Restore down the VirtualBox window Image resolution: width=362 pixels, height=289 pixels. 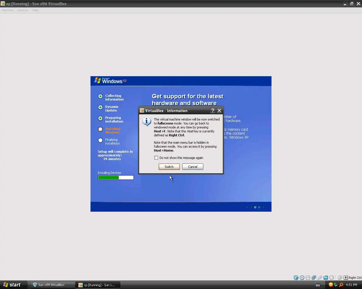(x=352, y=4)
